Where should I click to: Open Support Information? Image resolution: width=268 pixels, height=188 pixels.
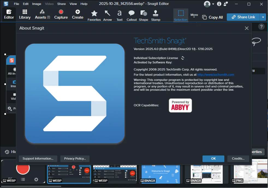(x=38, y=158)
